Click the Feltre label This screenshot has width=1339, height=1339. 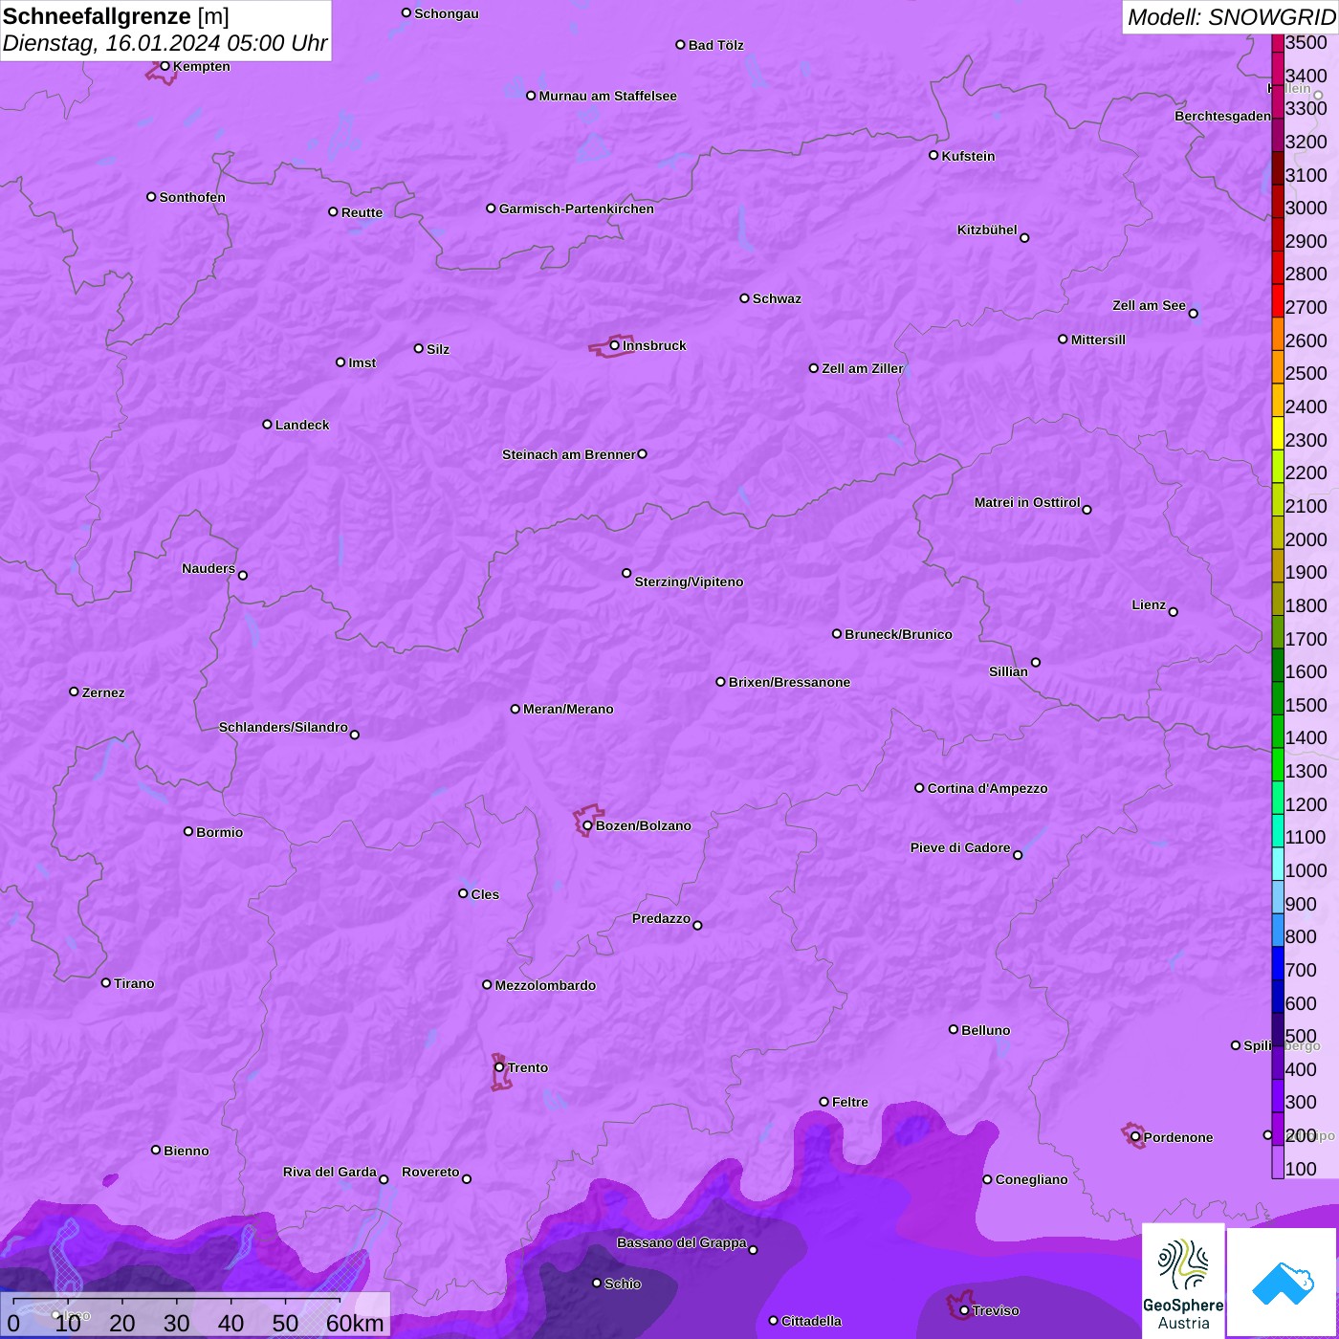coord(850,1102)
